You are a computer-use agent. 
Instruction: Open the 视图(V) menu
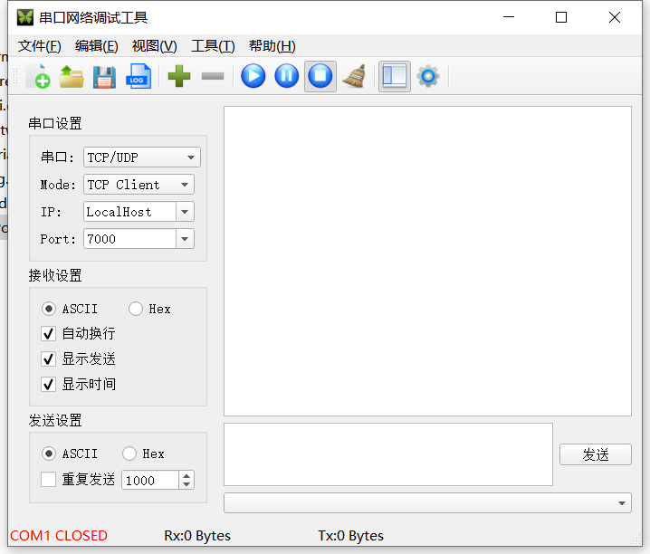click(x=154, y=46)
